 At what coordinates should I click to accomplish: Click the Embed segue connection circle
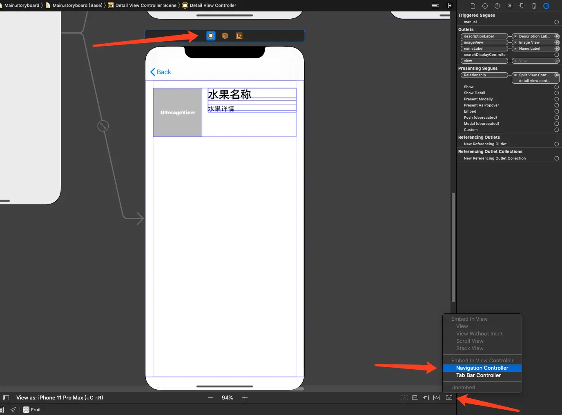[x=557, y=111]
